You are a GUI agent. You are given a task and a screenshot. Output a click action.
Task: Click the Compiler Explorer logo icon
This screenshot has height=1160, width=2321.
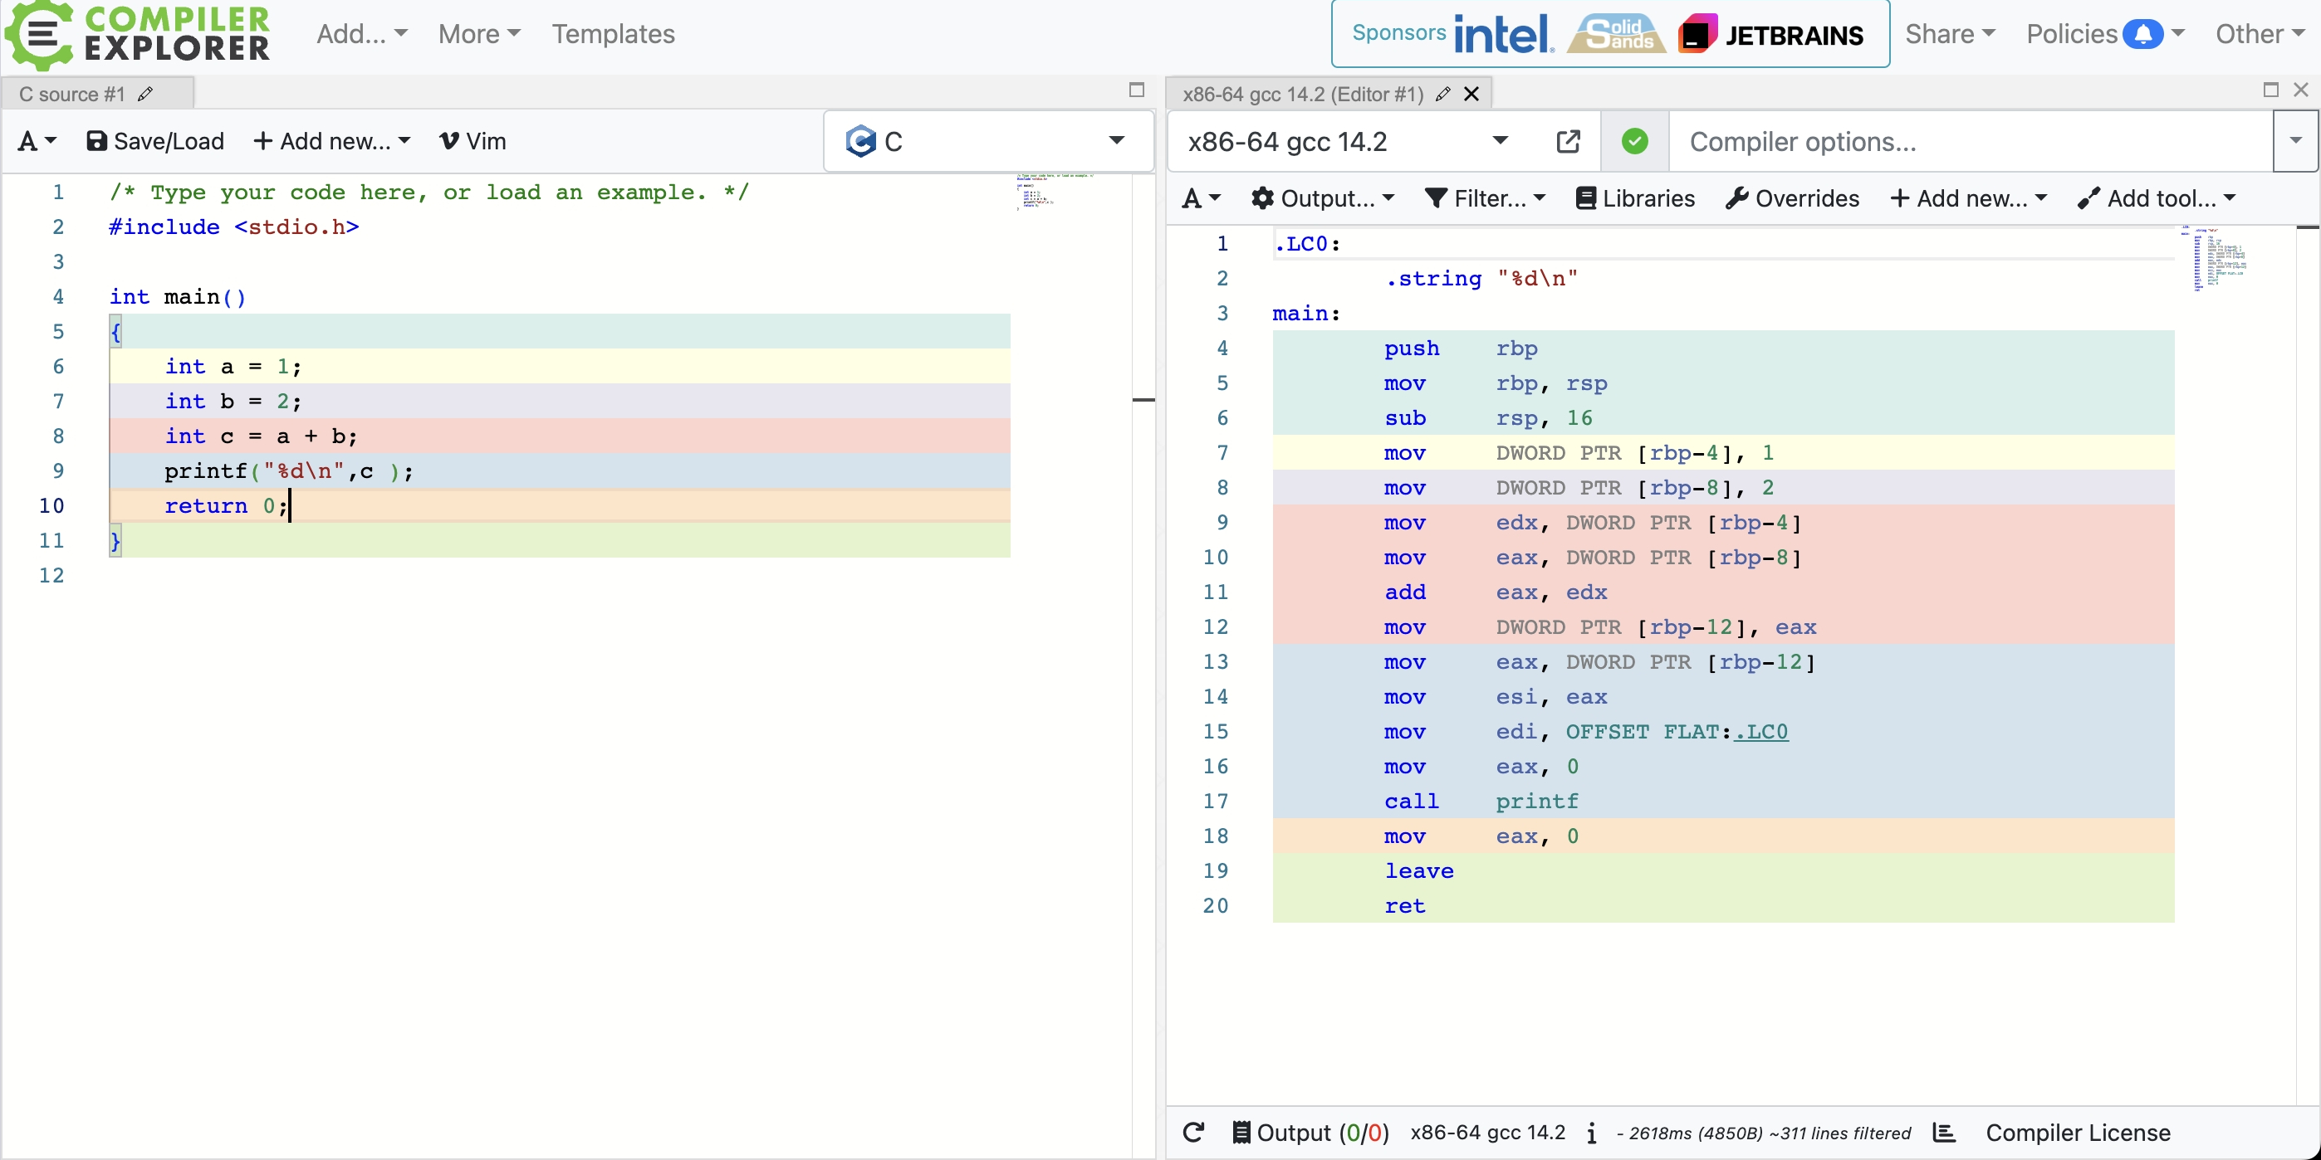click(x=41, y=34)
